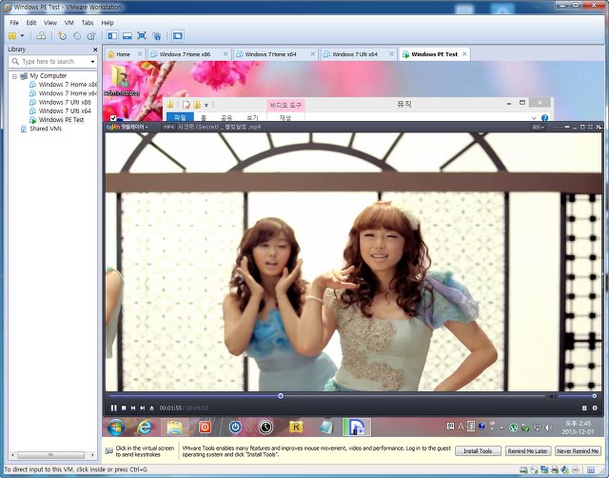Click the video seek bar handle
609x478 pixels.
point(281,396)
